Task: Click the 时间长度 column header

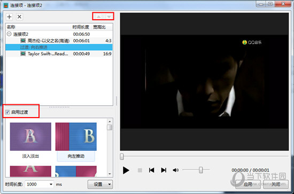Action: click(82, 27)
